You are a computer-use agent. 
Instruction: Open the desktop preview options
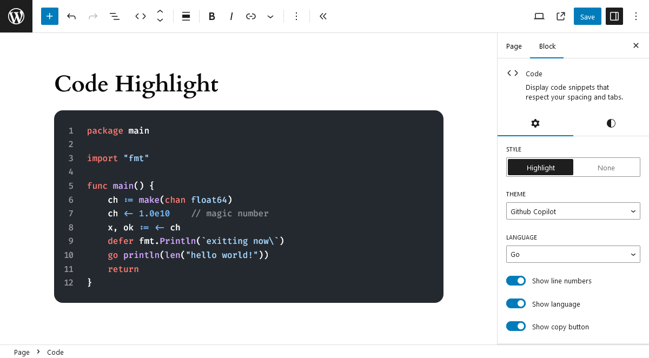[x=539, y=16]
